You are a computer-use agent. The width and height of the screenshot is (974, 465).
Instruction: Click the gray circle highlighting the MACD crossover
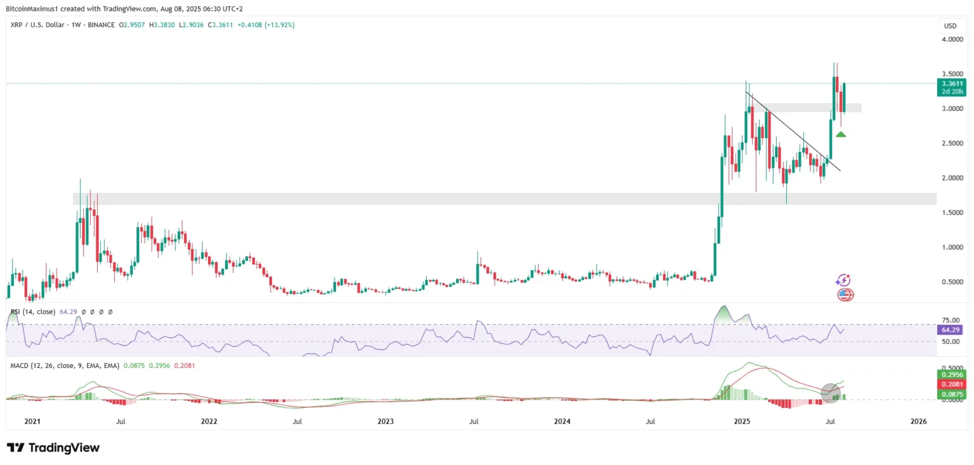pyautogui.click(x=831, y=393)
